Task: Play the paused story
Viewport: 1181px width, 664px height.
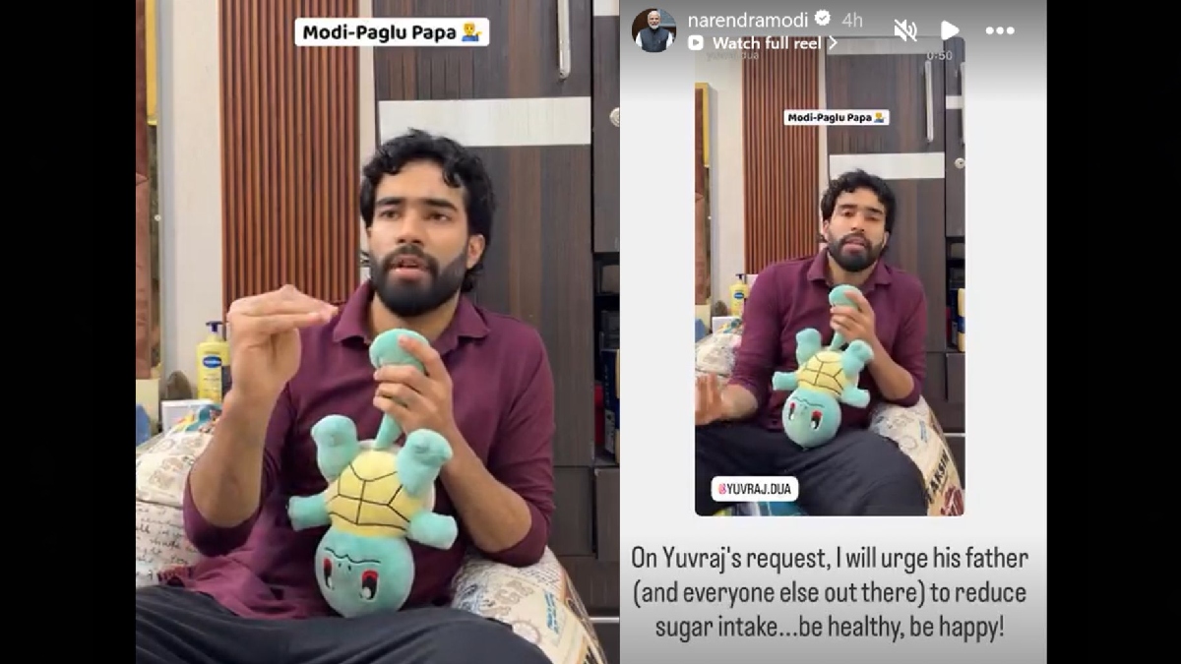Action: tap(950, 30)
